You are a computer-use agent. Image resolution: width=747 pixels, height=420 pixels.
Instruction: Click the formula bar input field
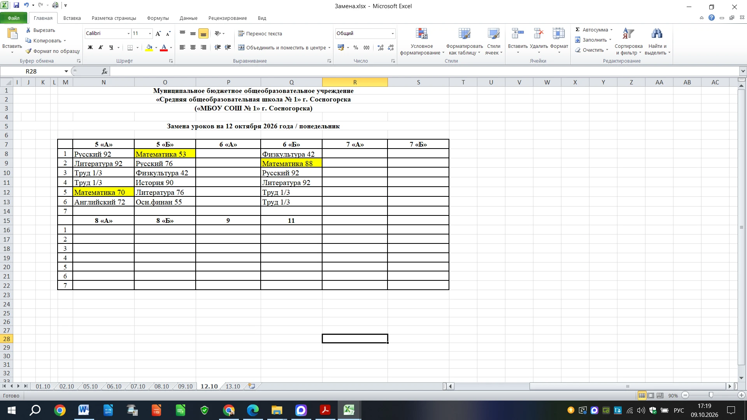[x=424, y=71]
